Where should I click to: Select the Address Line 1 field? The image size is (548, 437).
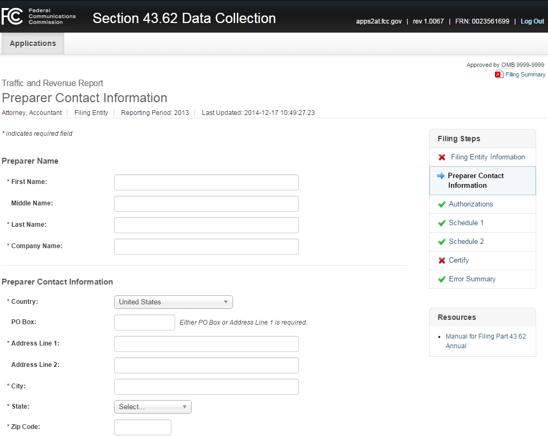click(x=206, y=344)
